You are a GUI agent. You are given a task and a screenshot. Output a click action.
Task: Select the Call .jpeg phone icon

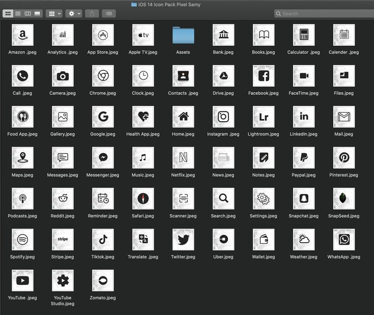[23, 76]
